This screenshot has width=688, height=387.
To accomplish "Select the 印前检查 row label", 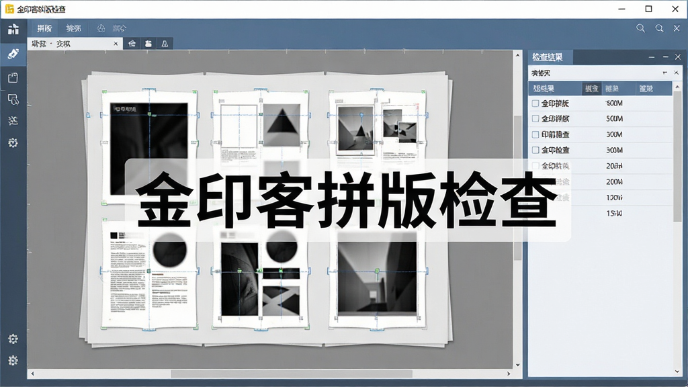I will point(555,134).
